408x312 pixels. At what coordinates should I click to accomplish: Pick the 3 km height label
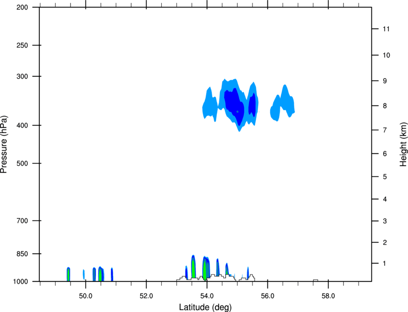384,221
